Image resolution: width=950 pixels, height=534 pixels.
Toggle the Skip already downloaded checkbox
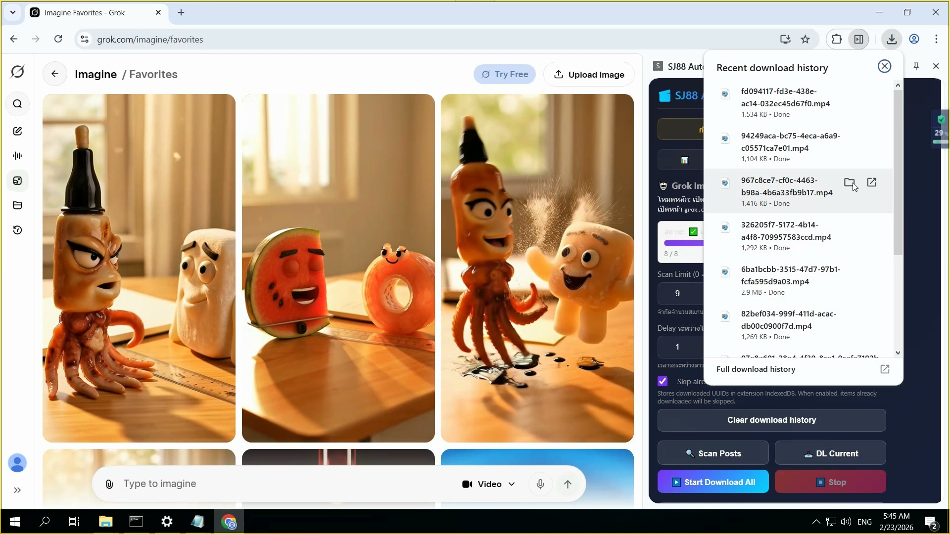coord(663,381)
